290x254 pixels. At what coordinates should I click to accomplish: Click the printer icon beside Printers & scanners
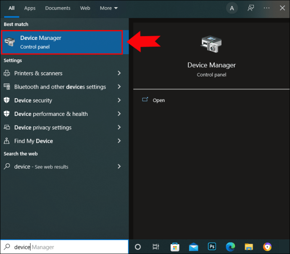(x=7, y=73)
